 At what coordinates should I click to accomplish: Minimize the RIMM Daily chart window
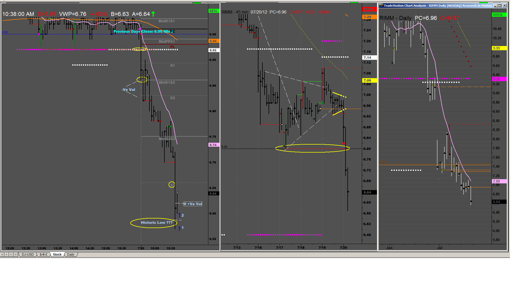pos(495,6)
